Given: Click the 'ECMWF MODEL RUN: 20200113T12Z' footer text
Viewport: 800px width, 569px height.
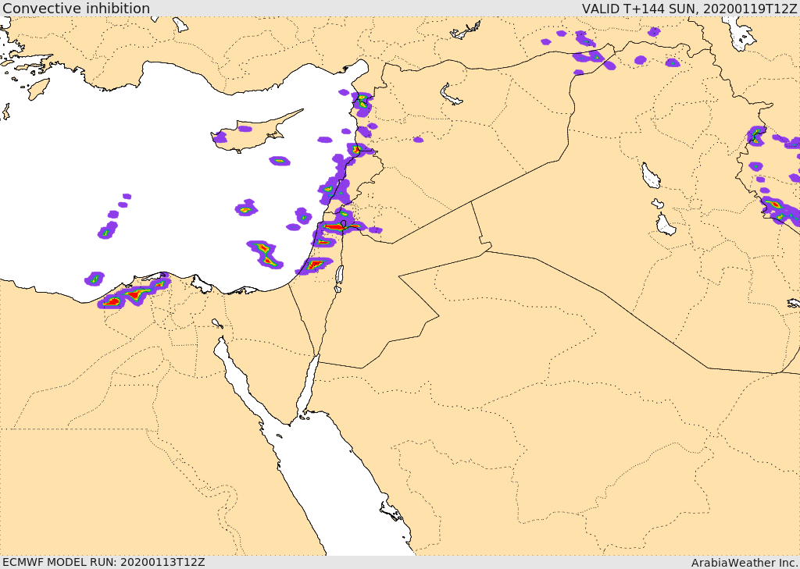Looking at the screenshot, I should point(104,562).
